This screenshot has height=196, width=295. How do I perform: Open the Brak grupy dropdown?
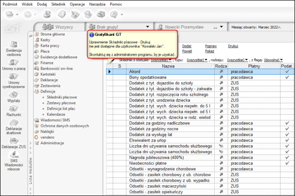pyautogui.click(x=148, y=27)
